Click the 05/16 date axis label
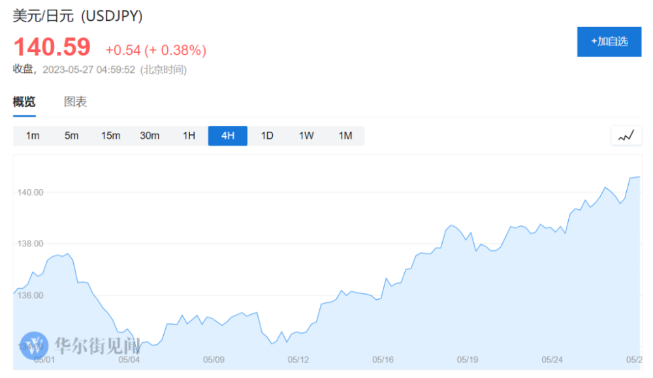The height and width of the screenshot is (378, 653). (383, 359)
